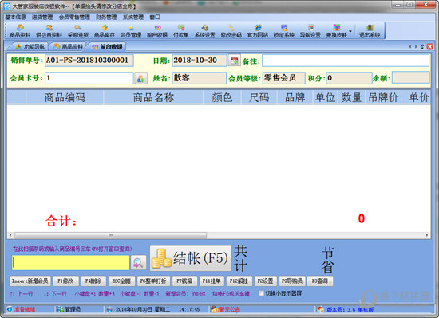Open 系统设置 toolbar icon
The image size is (439, 318).
click(204, 31)
